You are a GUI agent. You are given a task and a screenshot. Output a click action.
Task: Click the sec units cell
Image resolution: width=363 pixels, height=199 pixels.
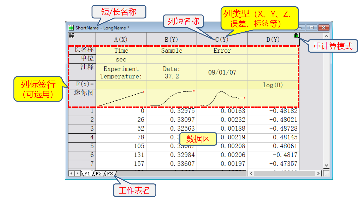121,60
